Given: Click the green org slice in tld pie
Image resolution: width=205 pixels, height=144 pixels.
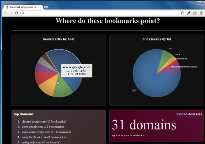Looking at the screenshot, I should pos(165,57).
